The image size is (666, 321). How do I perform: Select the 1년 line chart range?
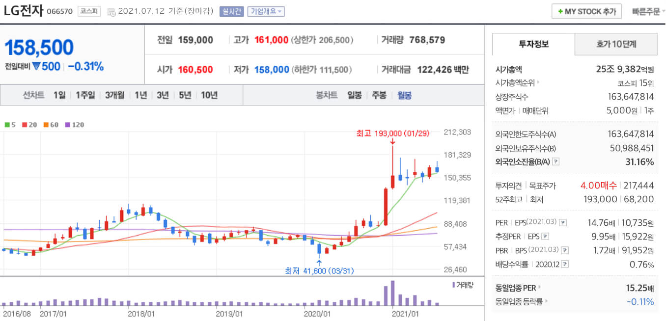(140, 95)
